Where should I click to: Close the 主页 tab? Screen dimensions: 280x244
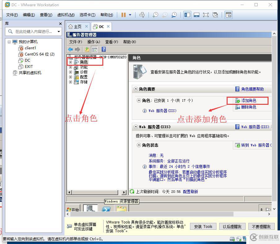(x=87, y=26)
